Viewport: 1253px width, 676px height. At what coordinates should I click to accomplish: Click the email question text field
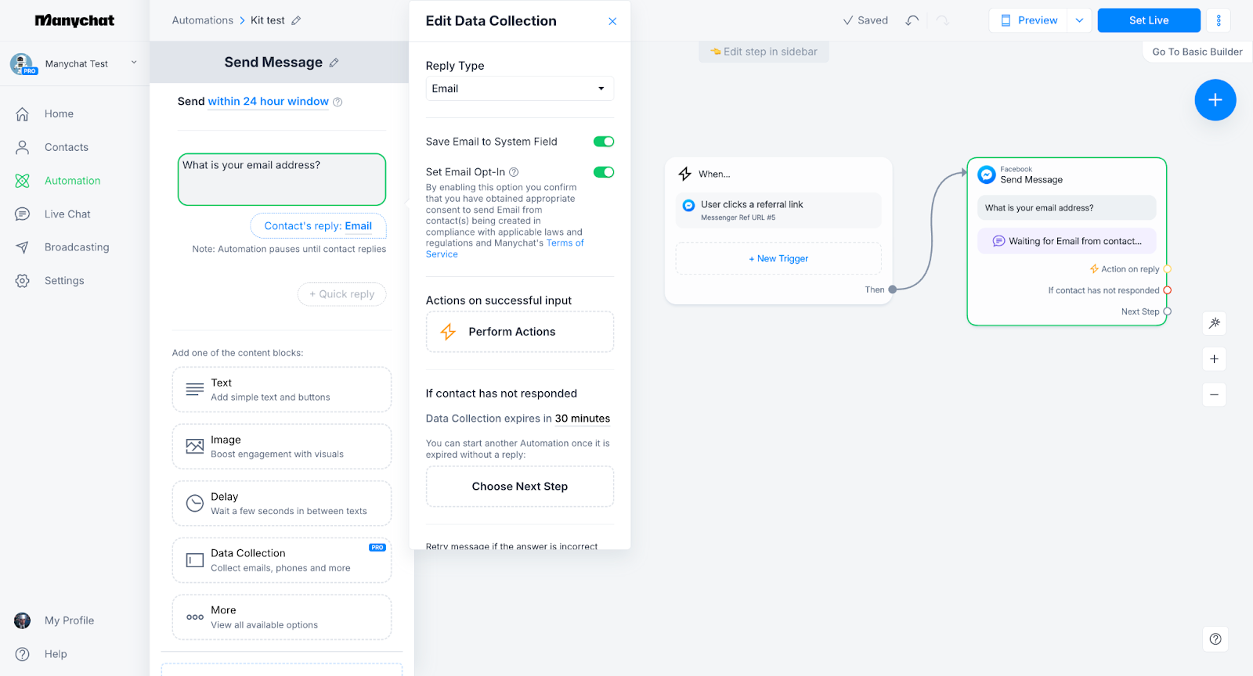click(x=281, y=179)
